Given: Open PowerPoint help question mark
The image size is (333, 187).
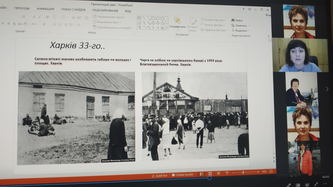Looking at the screenshot, I should click(243, 9).
